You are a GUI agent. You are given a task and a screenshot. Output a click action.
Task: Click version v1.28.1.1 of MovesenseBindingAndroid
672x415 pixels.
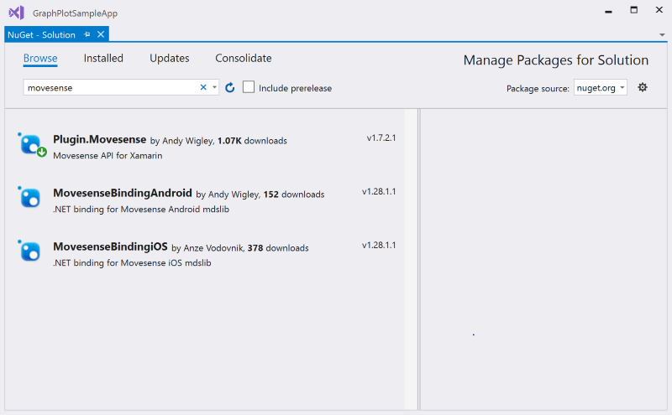click(379, 191)
